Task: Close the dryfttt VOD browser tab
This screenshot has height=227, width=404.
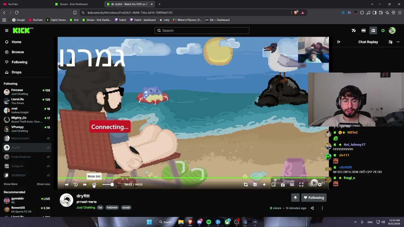Action: pos(152,4)
